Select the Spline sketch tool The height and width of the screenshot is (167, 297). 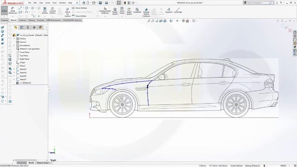point(33,8)
